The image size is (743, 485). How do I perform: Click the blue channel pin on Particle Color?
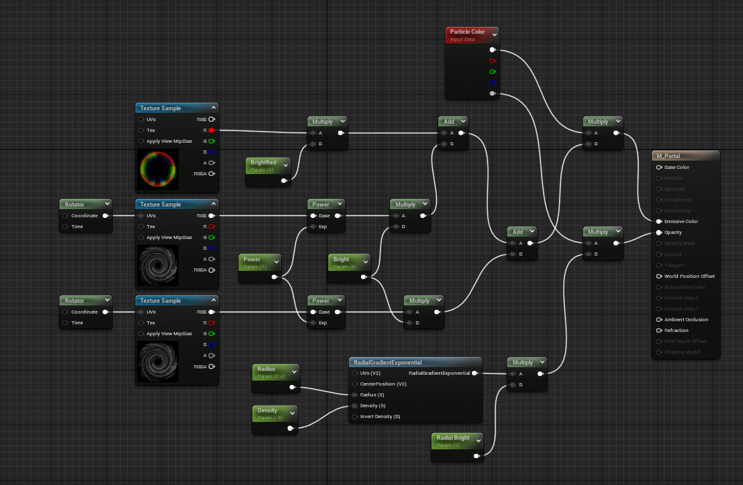pyautogui.click(x=492, y=82)
